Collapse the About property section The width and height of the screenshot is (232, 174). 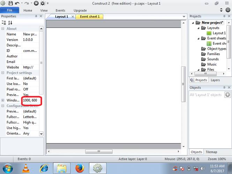3,29
